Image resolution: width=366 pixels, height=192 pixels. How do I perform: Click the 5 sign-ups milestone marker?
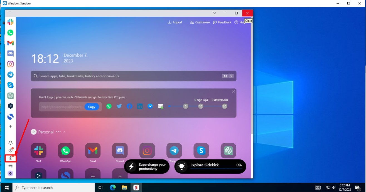(x=185, y=106)
